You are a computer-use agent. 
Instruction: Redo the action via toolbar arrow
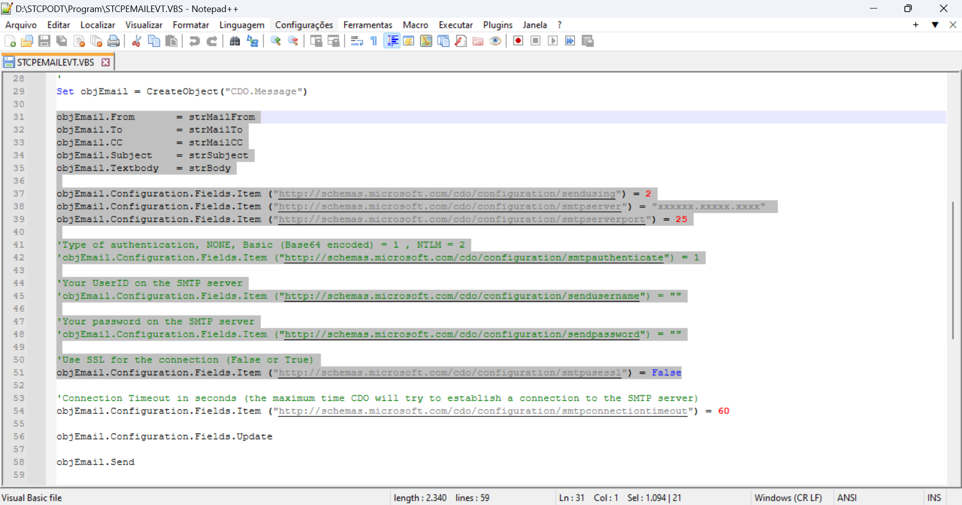[212, 41]
